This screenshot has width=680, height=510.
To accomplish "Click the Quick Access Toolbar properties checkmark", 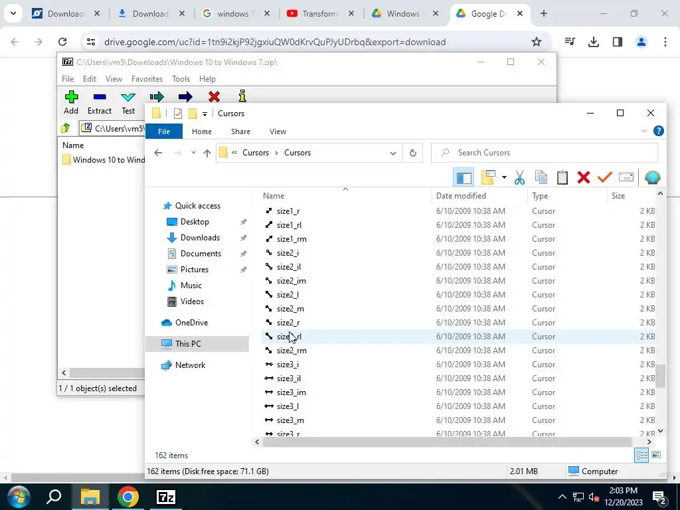I will pyautogui.click(x=178, y=114).
